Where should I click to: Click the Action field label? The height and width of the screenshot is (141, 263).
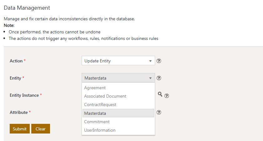(16, 61)
